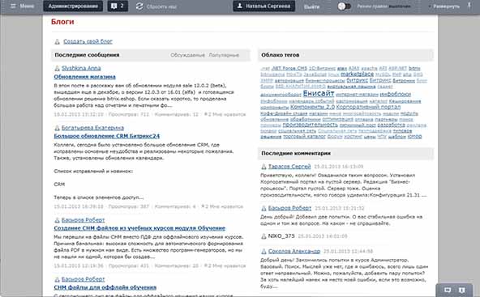Open commenter Соколов Александр profile
Image resolution: width=480 pixels, height=297 pixels.
tap(294, 251)
